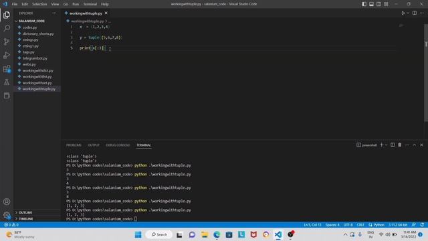Image resolution: width=428 pixels, height=241 pixels.
Task: Open Source Control view
Action: tap(7, 42)
